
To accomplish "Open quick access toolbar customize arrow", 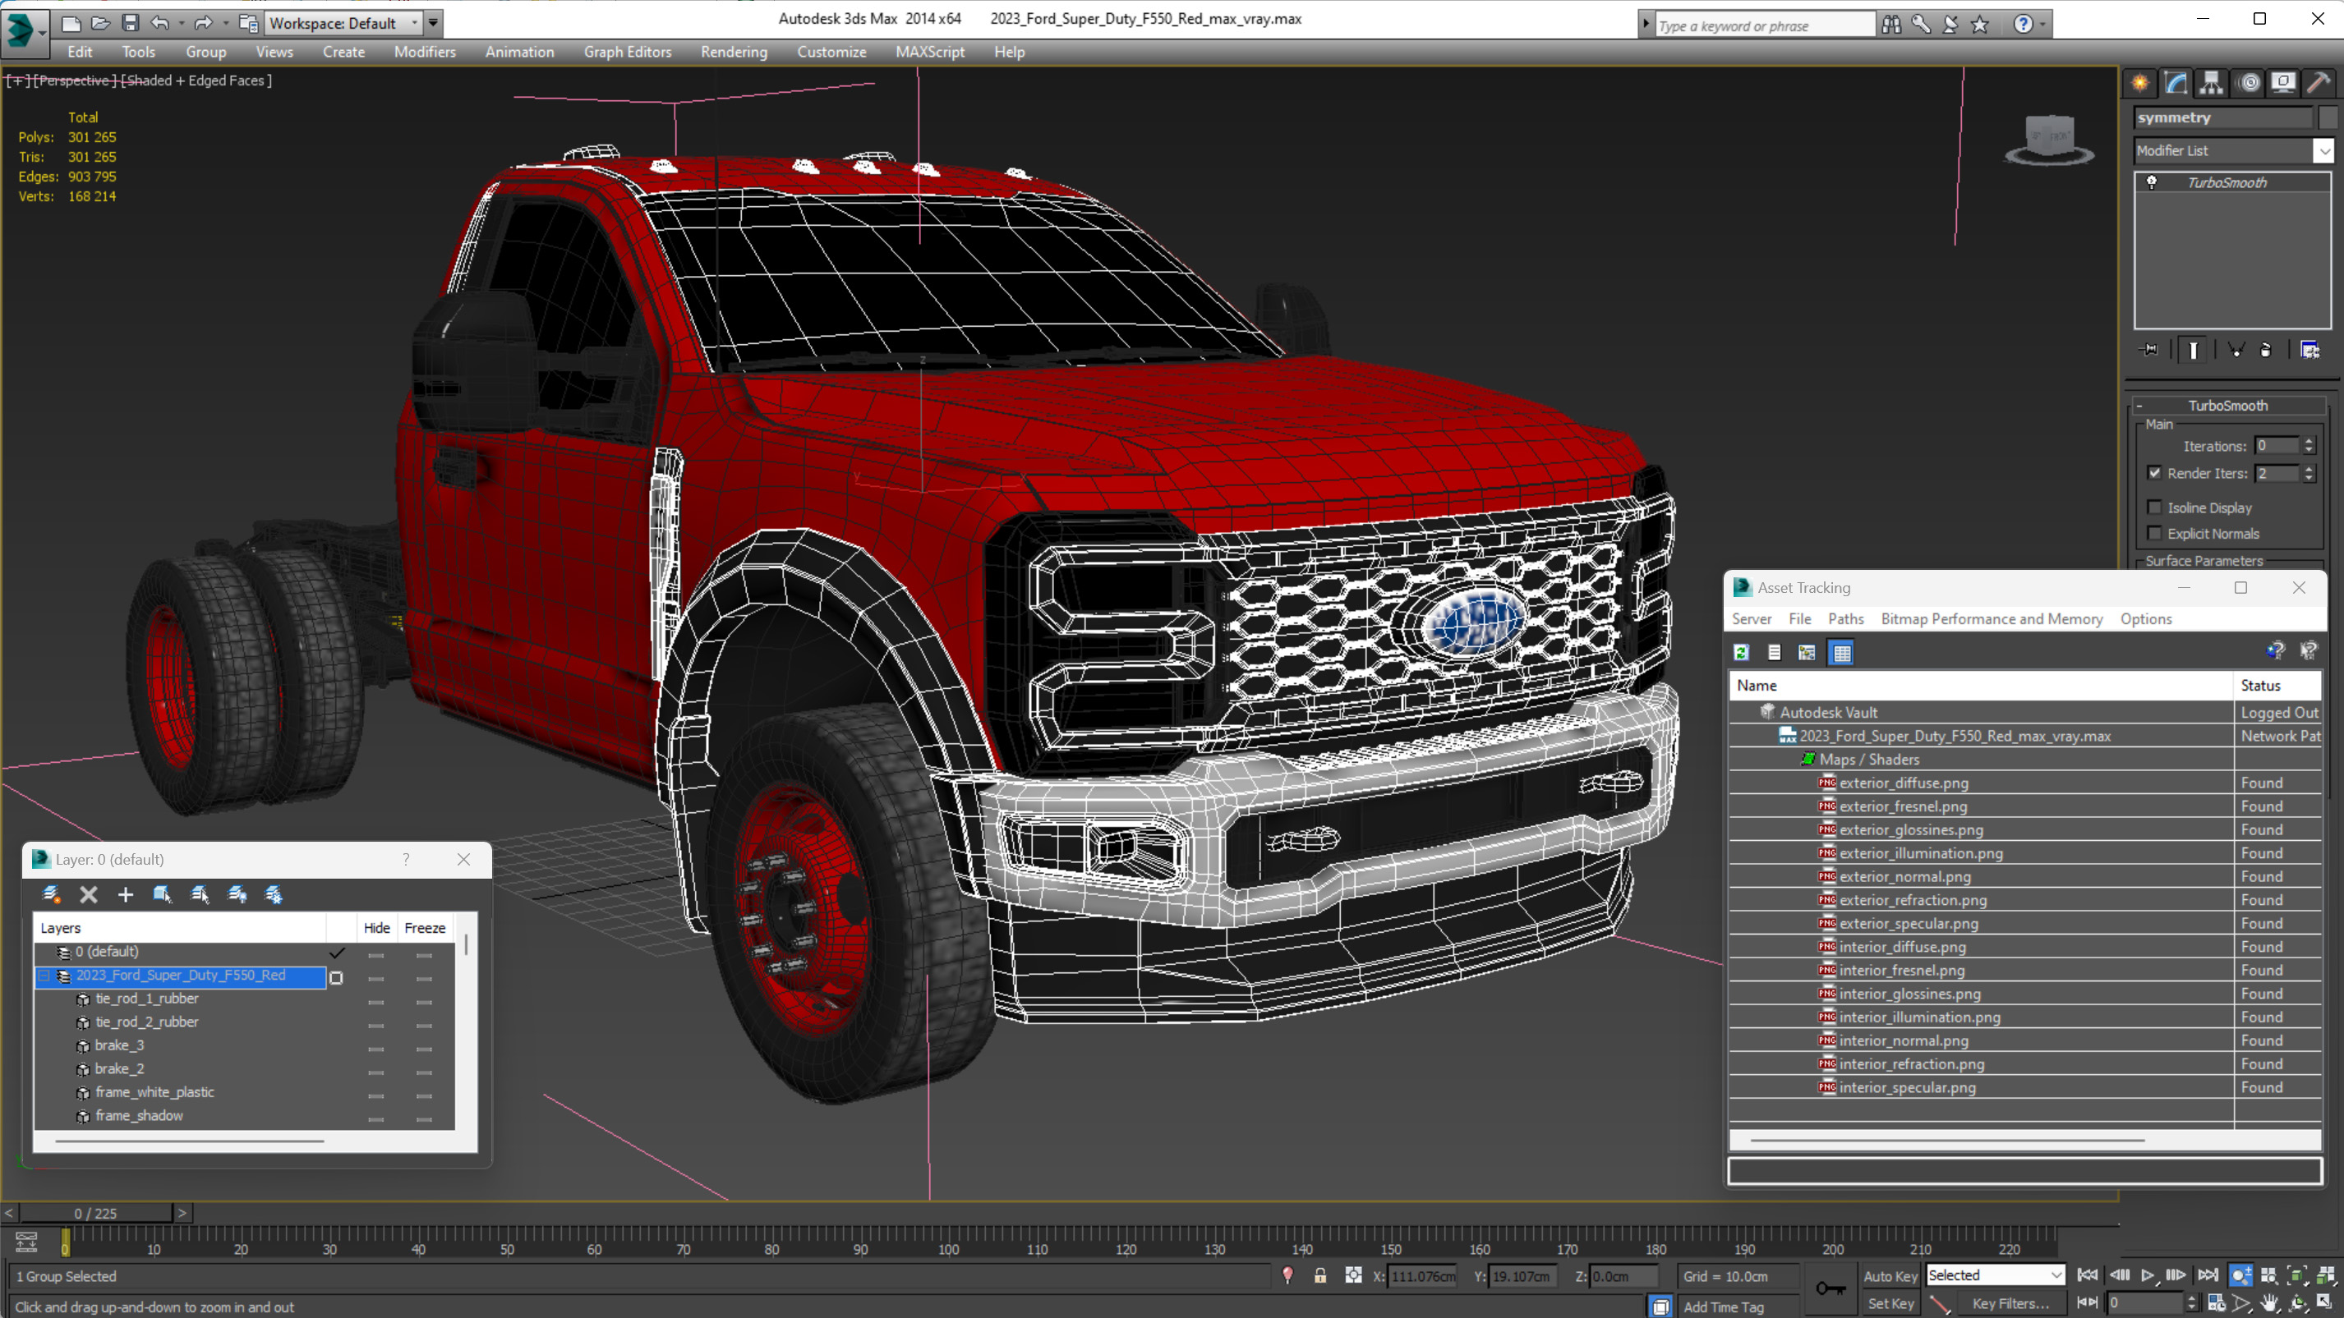I will click(x=434, y=23).
